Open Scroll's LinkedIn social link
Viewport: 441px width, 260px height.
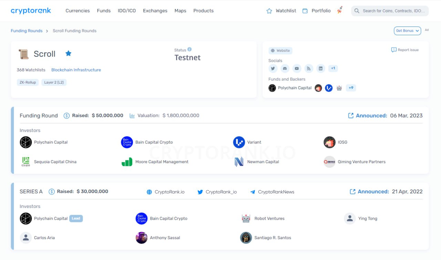(321, 68)
